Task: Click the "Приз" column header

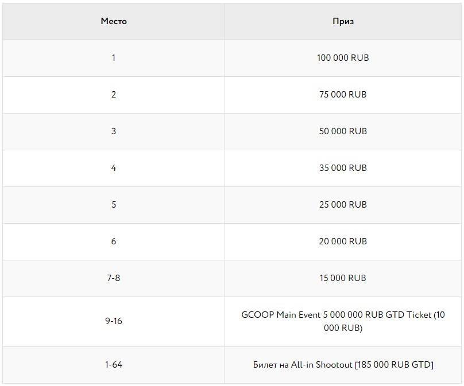Action: 343,21
